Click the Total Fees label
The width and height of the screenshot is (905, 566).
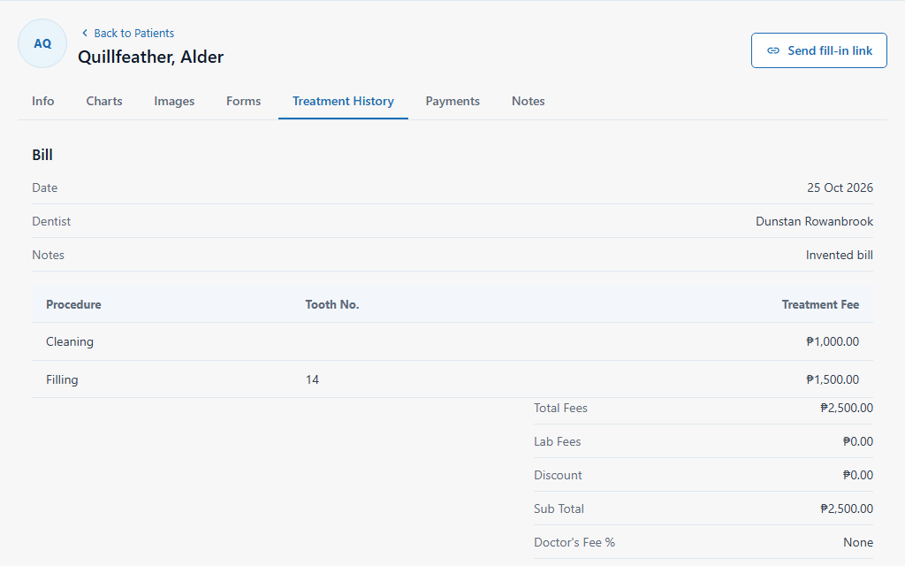(x=560, y=408)
